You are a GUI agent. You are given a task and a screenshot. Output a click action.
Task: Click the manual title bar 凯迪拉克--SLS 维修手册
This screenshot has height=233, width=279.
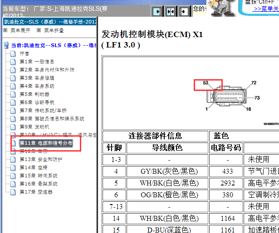click(x=50, y=22)
